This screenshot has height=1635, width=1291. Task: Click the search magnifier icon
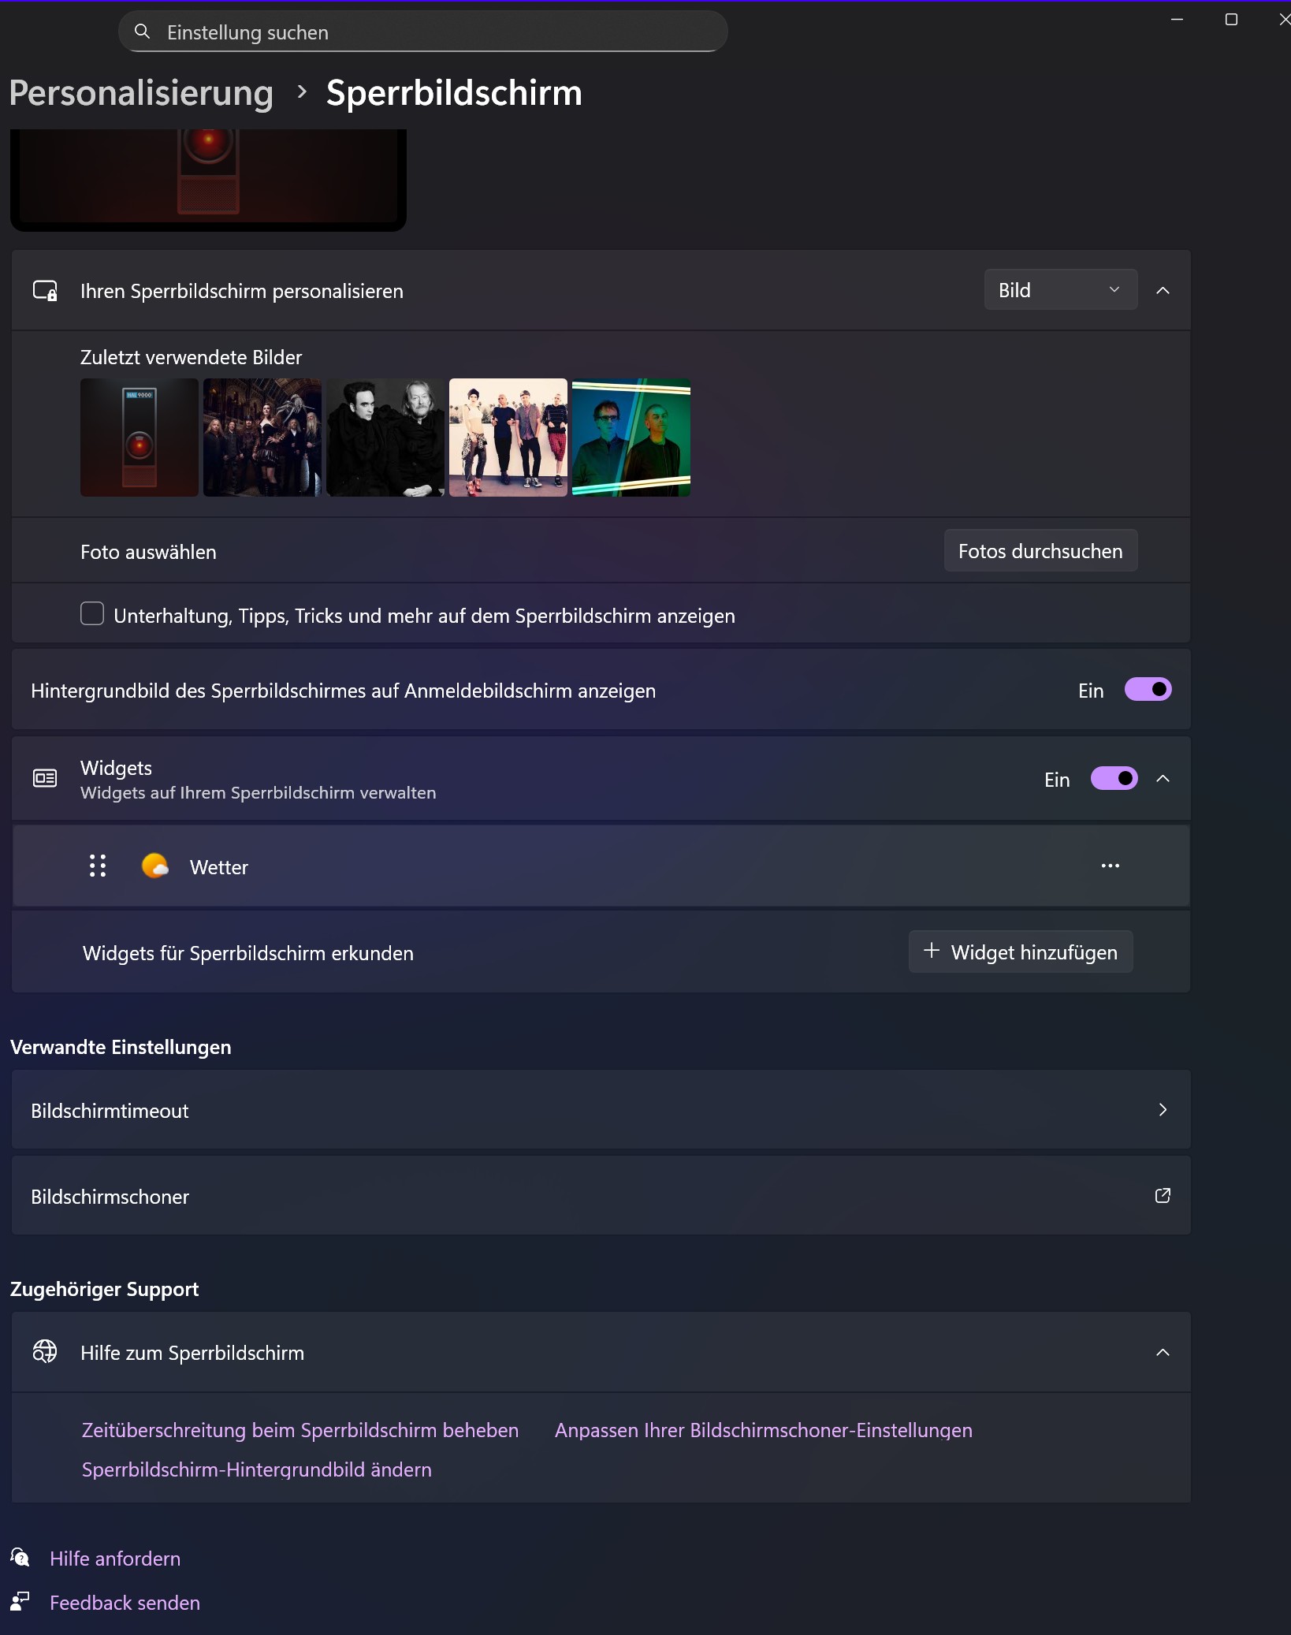coord(142,32)
